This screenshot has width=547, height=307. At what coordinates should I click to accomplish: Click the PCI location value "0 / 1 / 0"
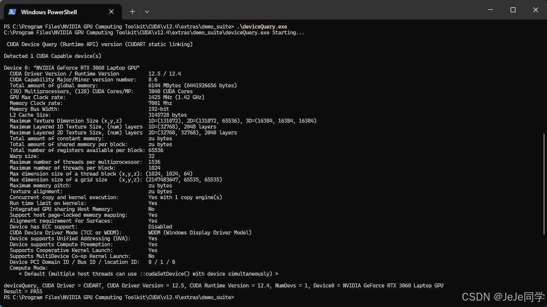point(162,262)
